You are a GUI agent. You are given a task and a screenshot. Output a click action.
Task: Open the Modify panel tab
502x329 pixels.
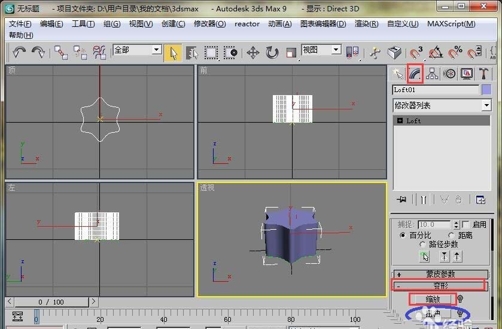(415, 74)
